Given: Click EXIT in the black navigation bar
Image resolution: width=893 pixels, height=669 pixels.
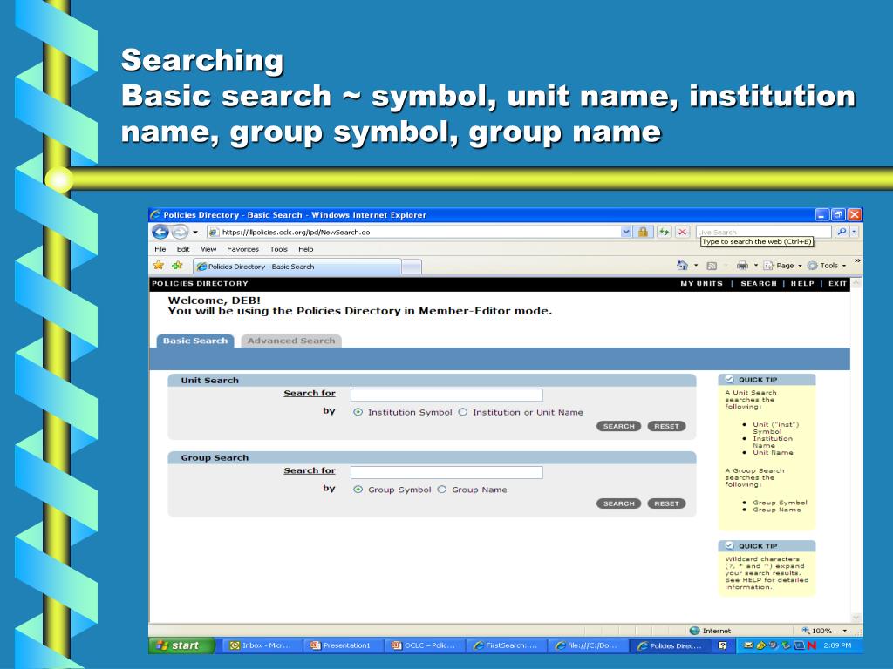Looking at the screenshot, I should [x=837, y=283].
